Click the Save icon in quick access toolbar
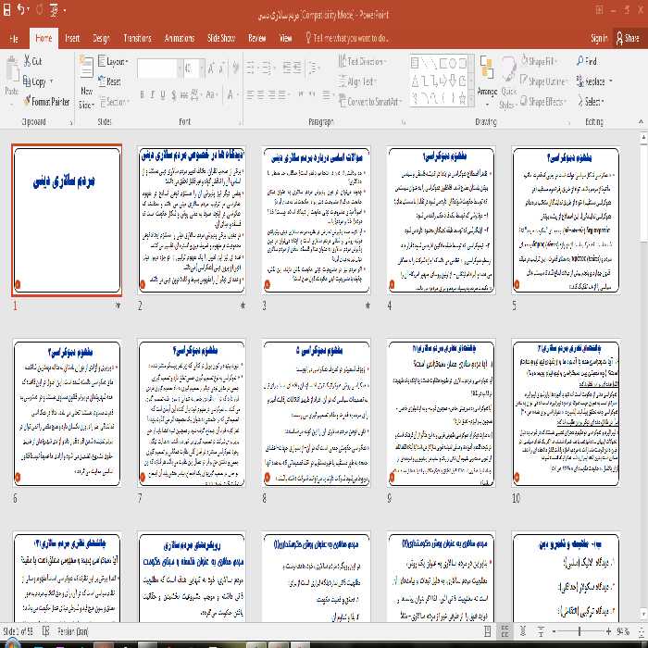 click(x=7, y=9)
